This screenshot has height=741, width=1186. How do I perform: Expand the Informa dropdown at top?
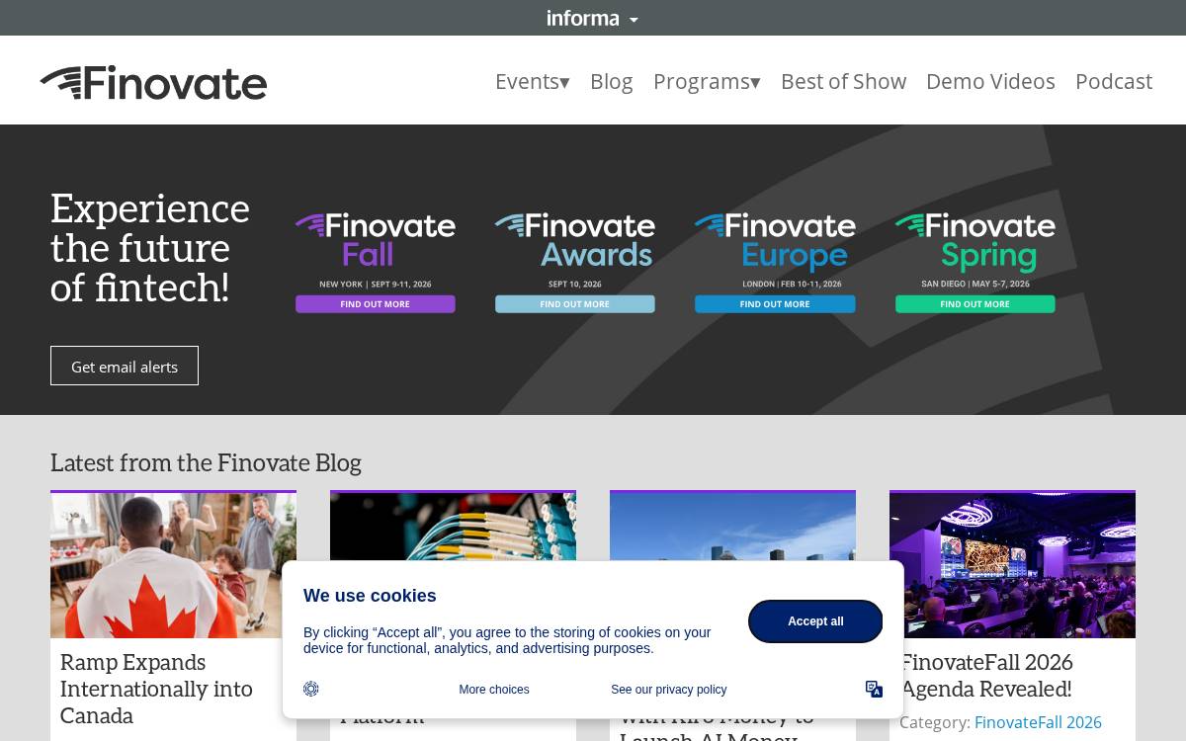tap(593, 18)
